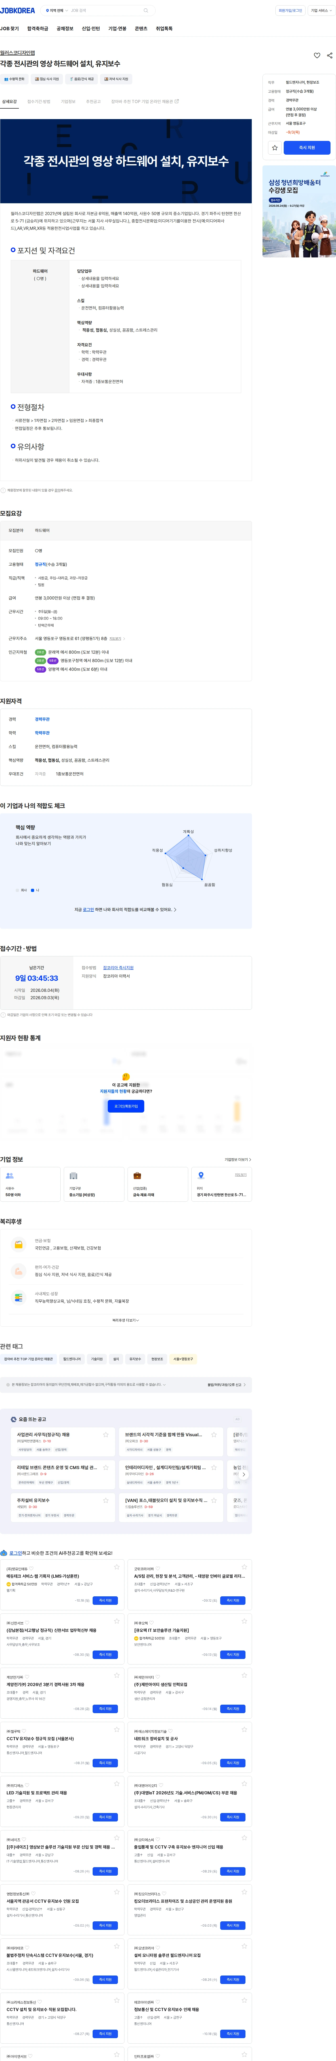Click the JOBKOREA logo
The image size is (336, 2061).
click(18, 11)
